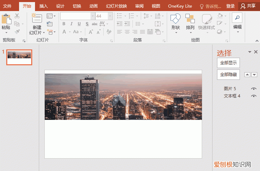Open the slide layout dropdown

(51, 16)
